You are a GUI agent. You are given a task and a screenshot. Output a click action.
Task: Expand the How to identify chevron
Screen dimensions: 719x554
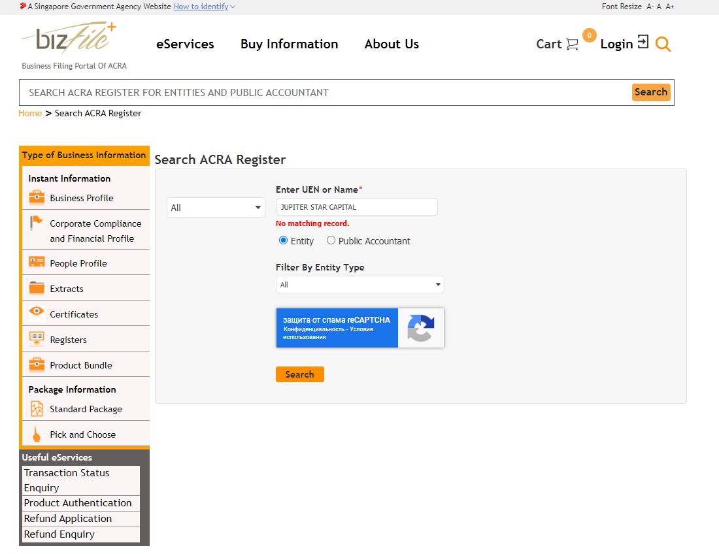pos(233,7)
